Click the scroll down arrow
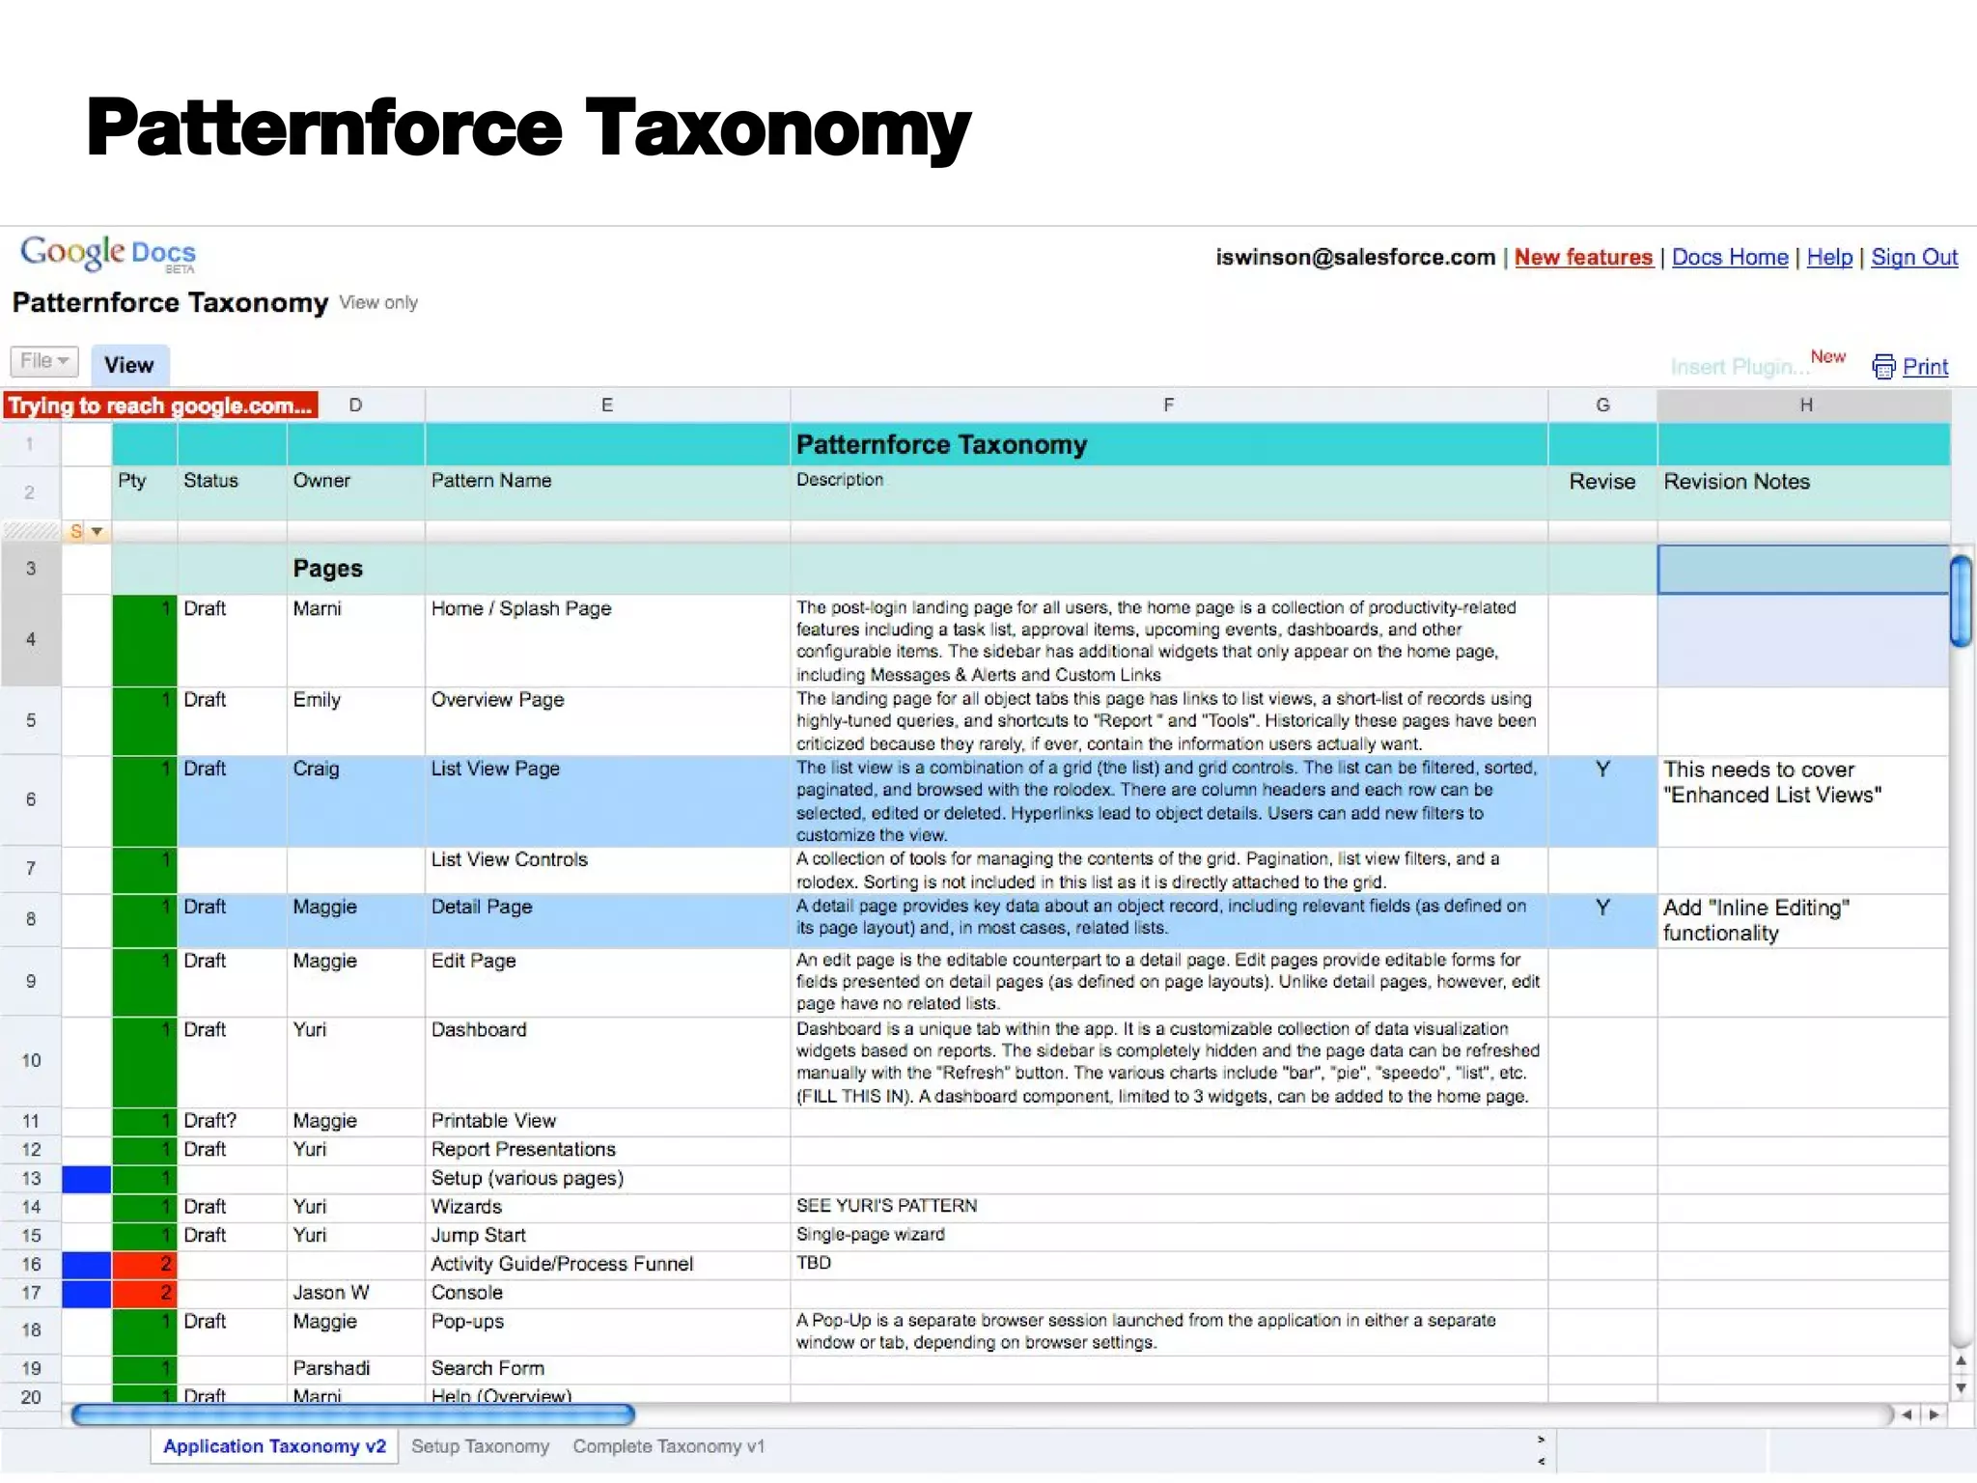This screenshot has height=1483, width=1977. (x=1961, y=1388)
